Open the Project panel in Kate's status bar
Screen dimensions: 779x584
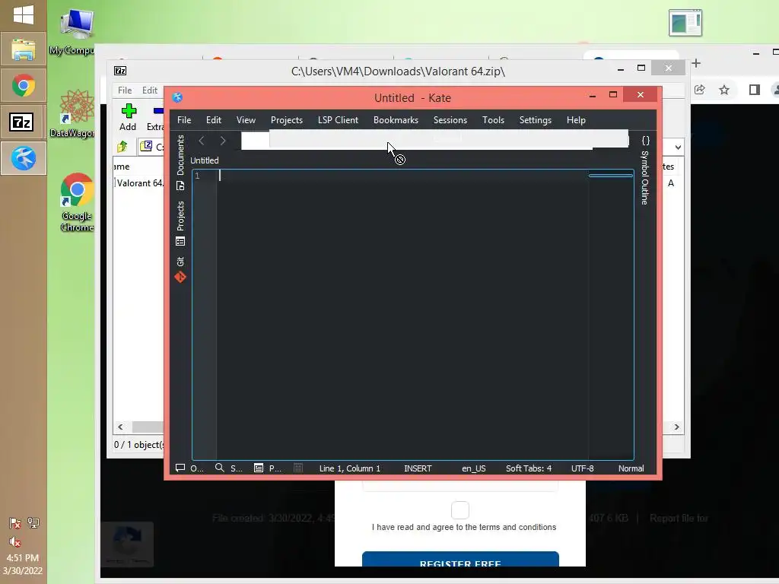[x=268, y=468]
